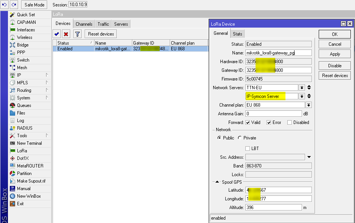Click the Apply button
This screenshot has width=355, height=223.
335,54
